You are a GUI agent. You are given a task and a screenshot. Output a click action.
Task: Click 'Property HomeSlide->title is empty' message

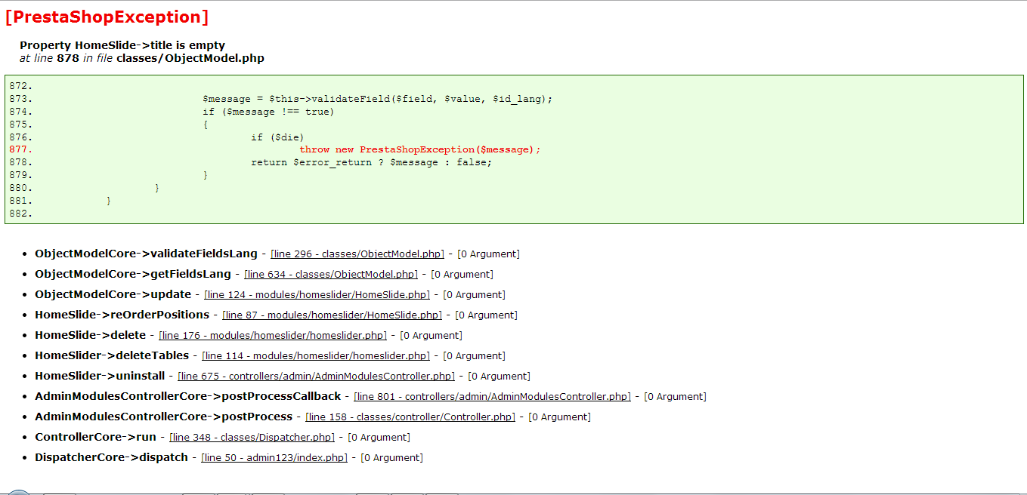click(x=122, y=45)
